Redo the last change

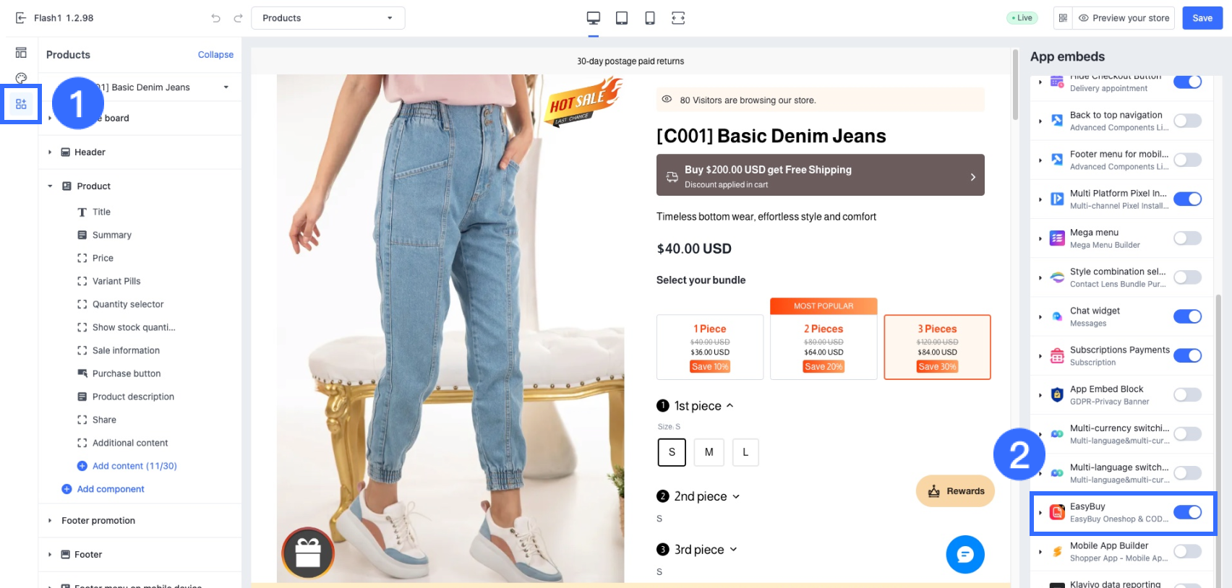coord(238,18)
